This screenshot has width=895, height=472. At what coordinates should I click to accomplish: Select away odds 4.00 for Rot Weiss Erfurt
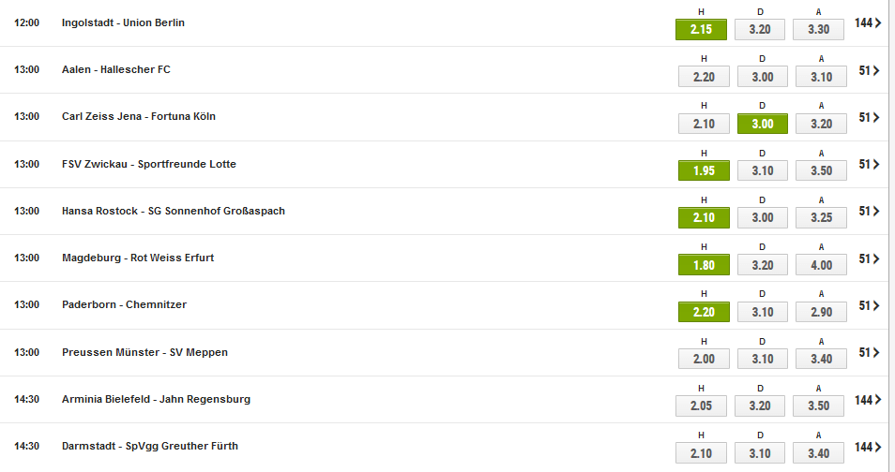[x=822, y=265]
